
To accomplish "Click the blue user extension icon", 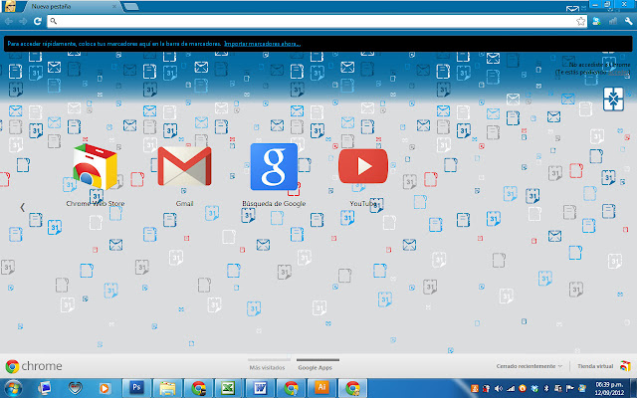I will (x=596, y=21).
